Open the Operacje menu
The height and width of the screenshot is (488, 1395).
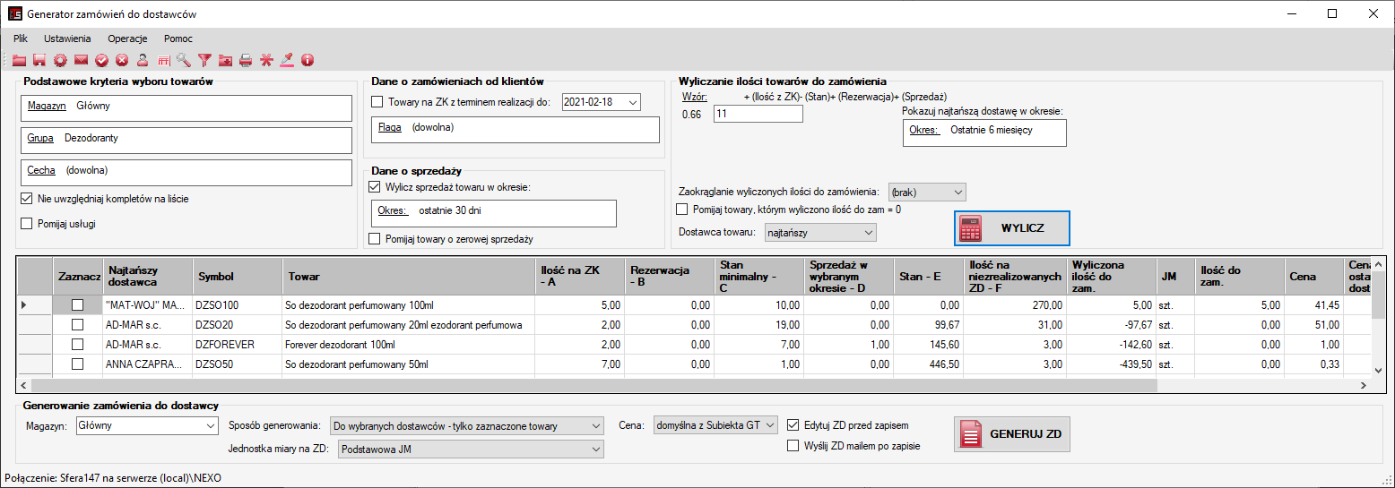(127, 39)
